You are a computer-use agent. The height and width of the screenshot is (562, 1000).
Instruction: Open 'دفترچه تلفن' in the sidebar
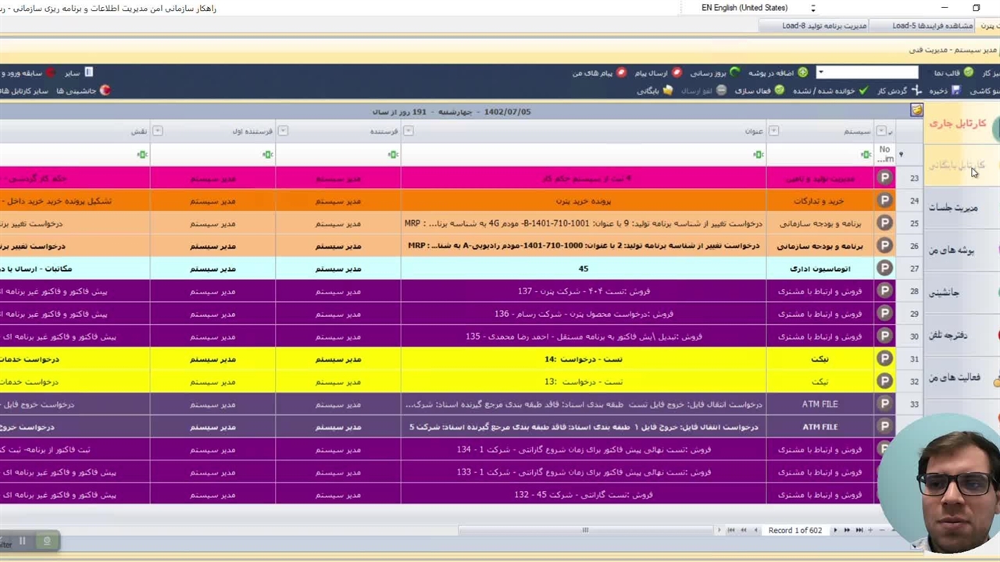(x=948, y=336)
